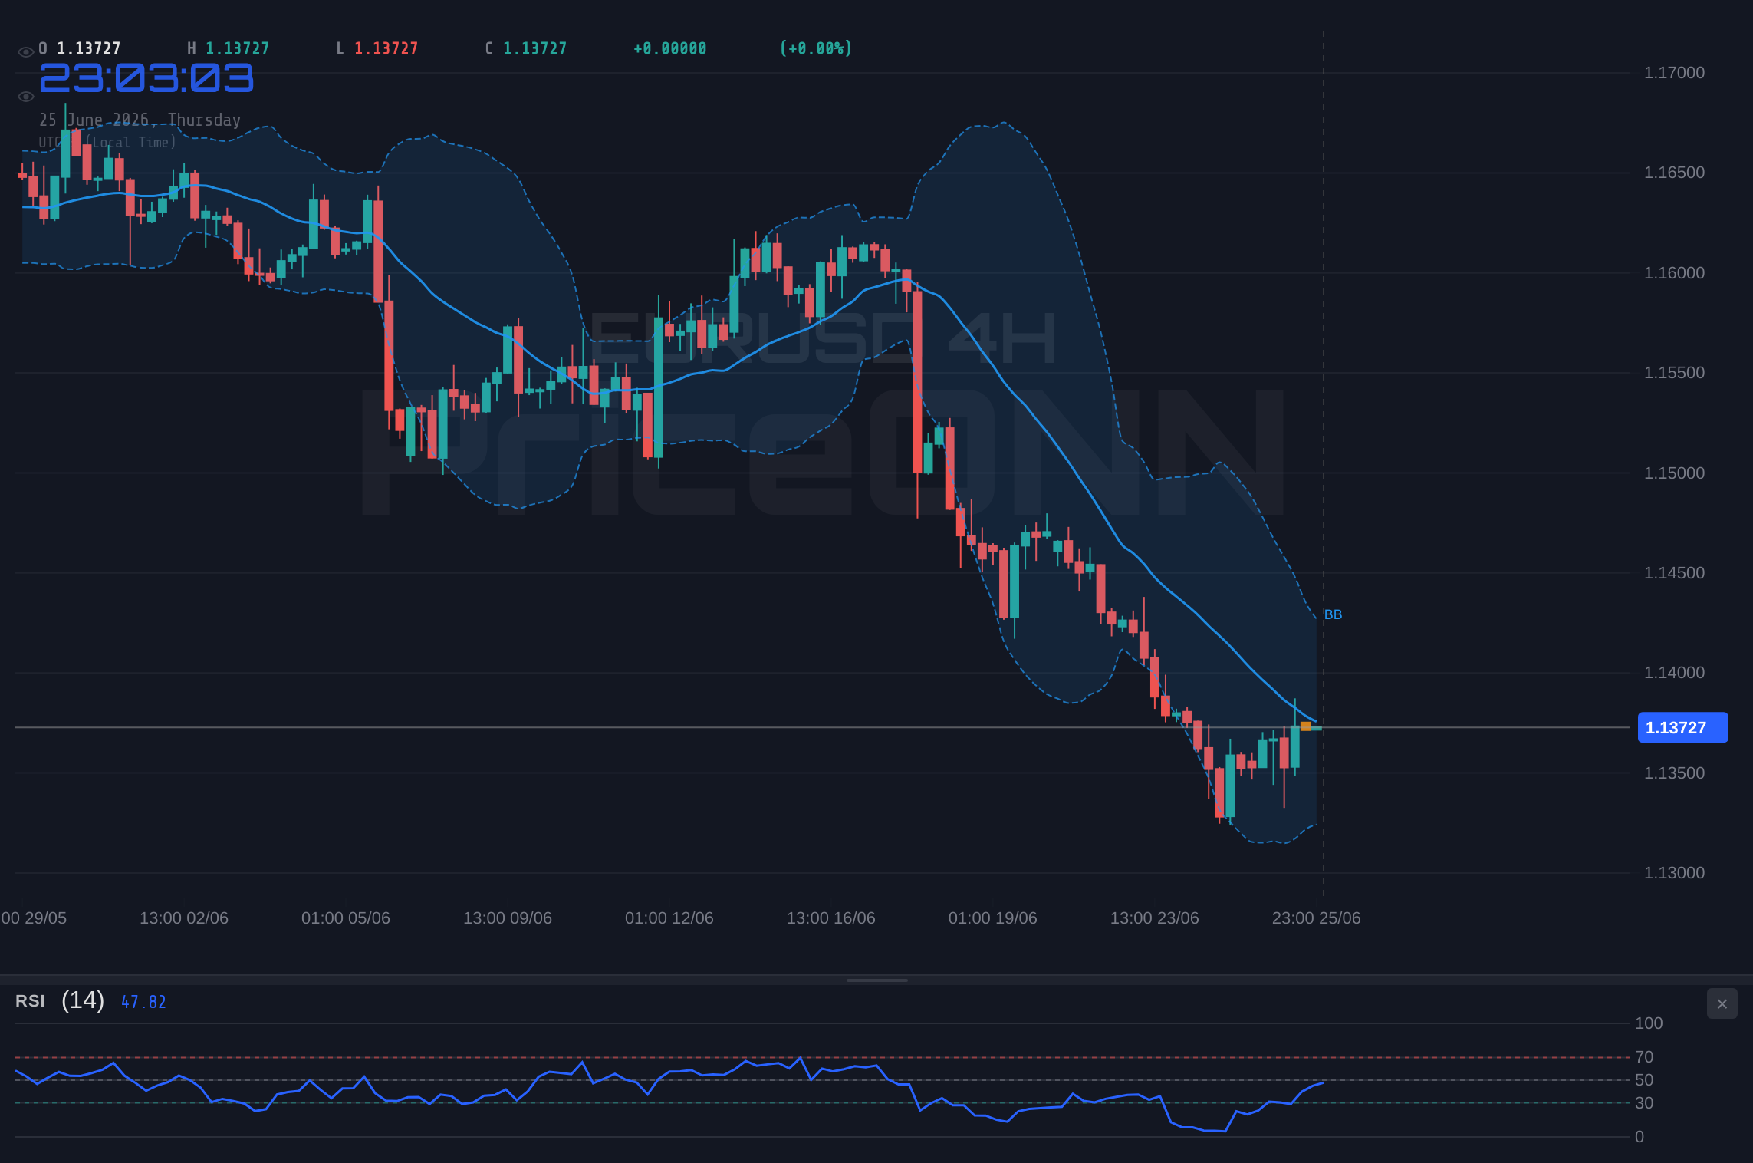The height and width of the screenshot is (1163, 1753).
Task: Click the RSI value 47.82
Action: tap(143, 1002)
